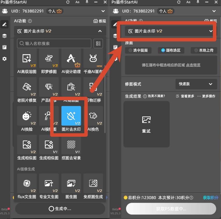The image size is (221, 219).
Task: Collapse 图片去水印 V2 dropdown in left panel
Action: tap(60, 31)
